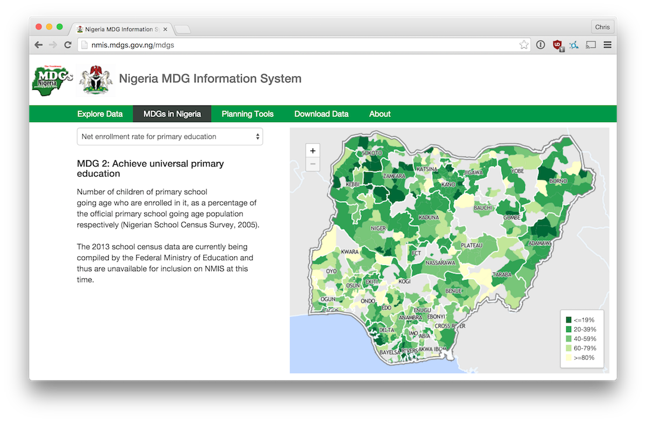Click the MDG 2 Achieve universal primary education heading
The width and height of the screenshot is (646, 422).
pos(151,168)
